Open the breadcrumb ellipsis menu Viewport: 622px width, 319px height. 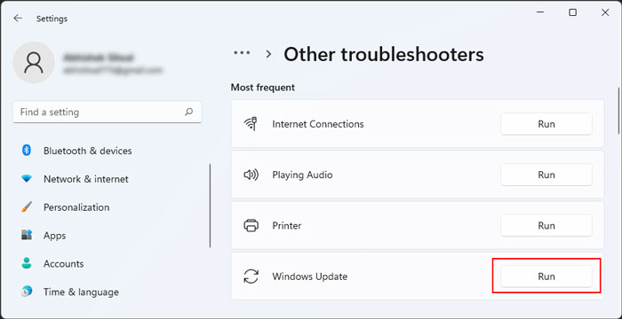click(242, 53)
